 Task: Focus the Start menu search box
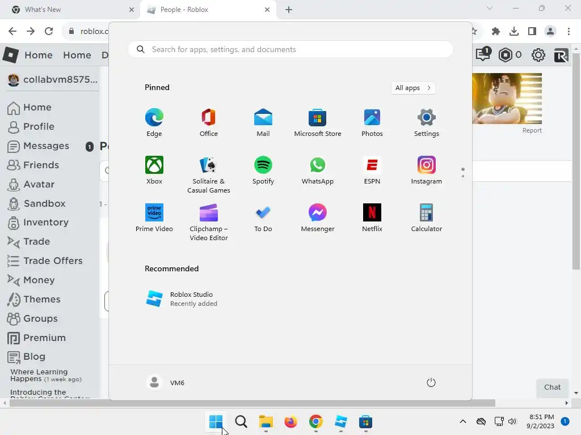click(x=290, y=50)
